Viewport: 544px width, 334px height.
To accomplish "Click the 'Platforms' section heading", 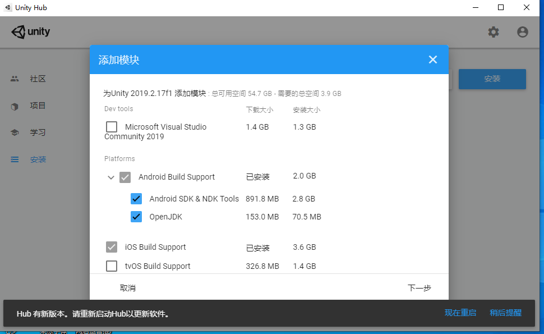I will click(x=119, y=159).
